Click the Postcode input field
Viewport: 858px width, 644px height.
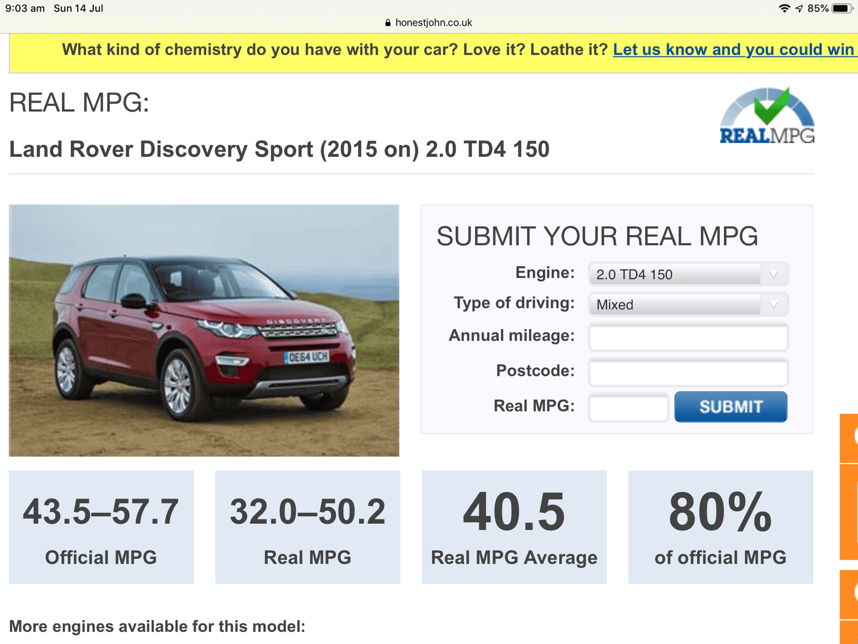pyautogui.click(x=689, y=372)
